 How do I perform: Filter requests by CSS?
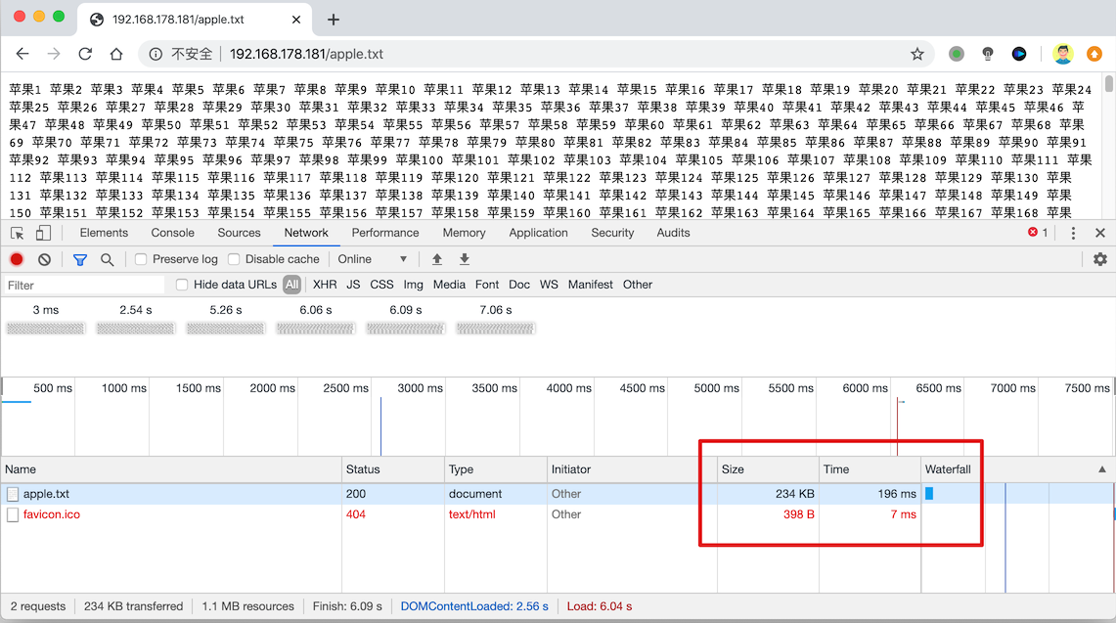(x=381, y=285)
